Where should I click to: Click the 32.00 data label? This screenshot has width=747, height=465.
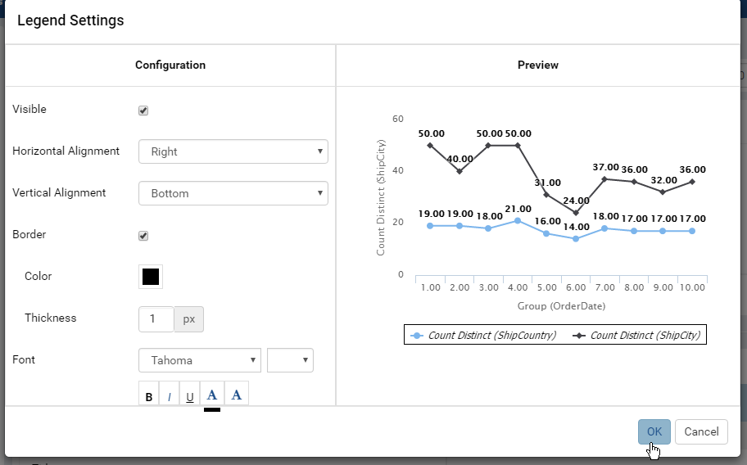pyautogui.click(x=663, y=180)
